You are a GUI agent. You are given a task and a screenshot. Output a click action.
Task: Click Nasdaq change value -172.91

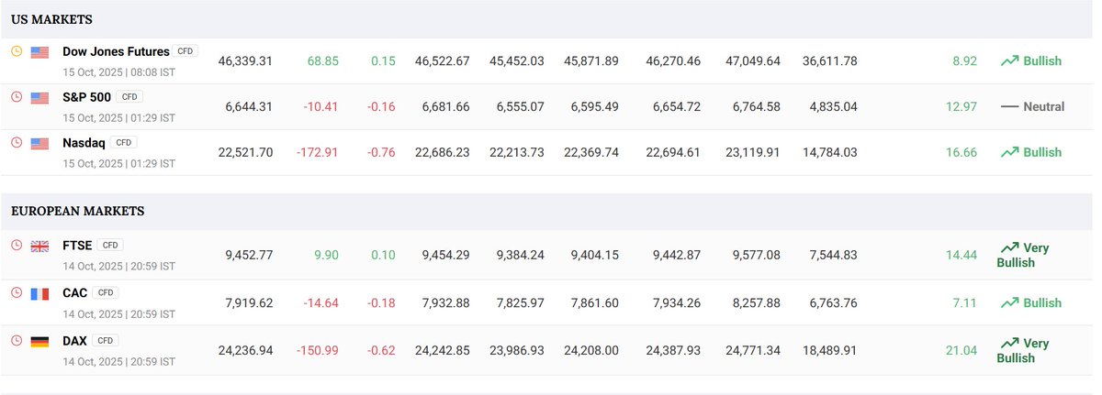318,152
